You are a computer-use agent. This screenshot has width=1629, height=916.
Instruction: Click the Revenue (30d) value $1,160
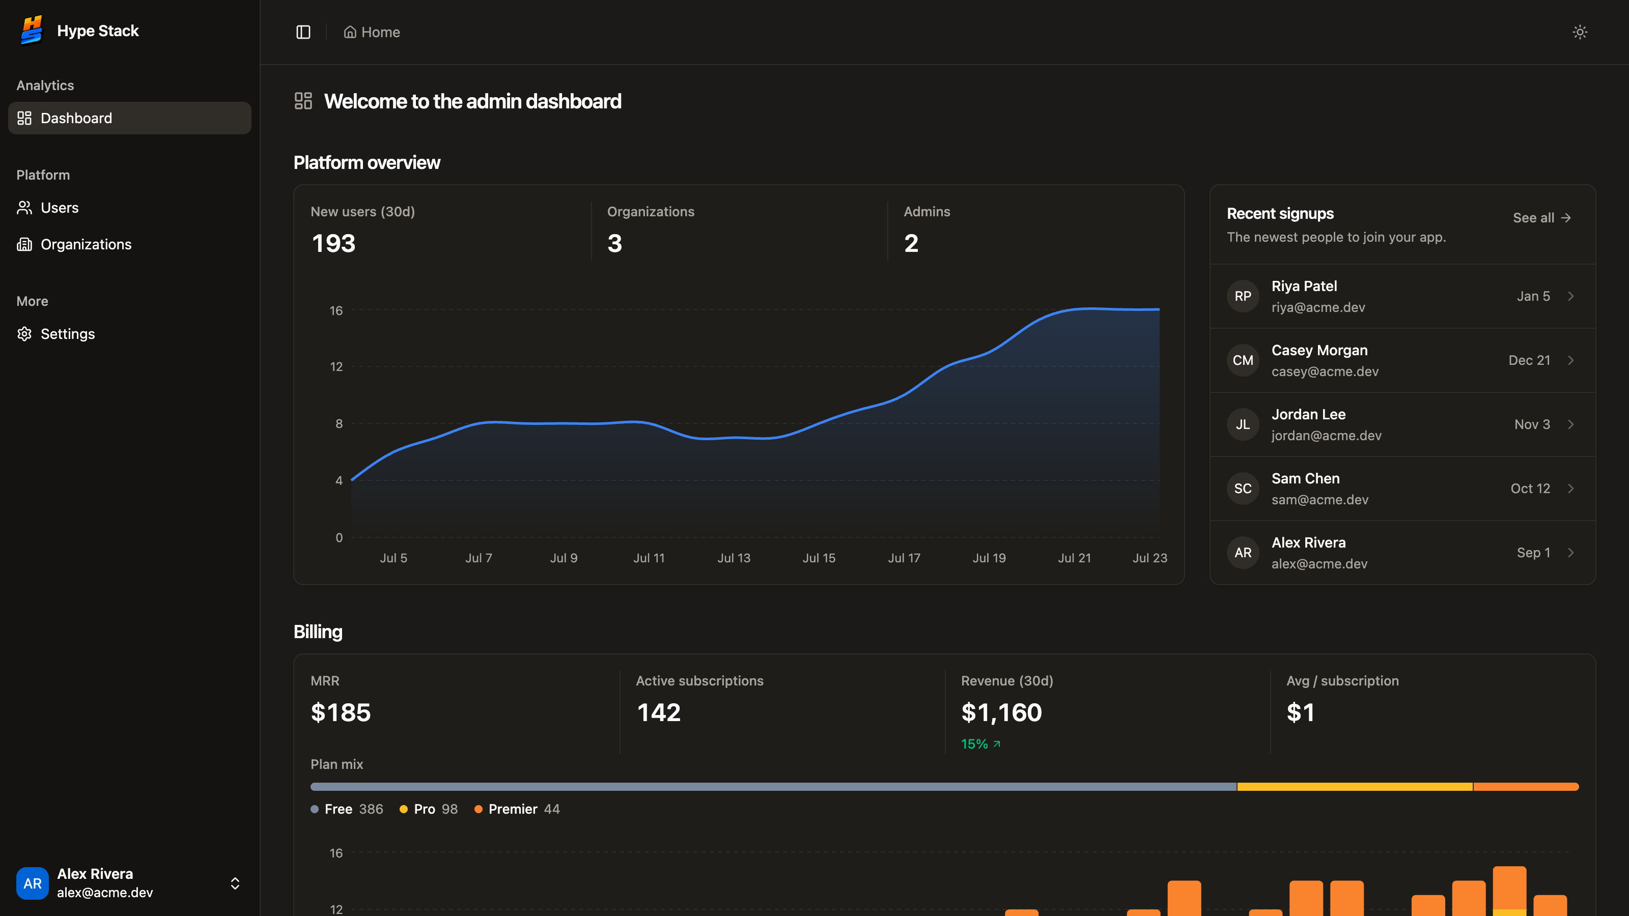[1002, 713]
